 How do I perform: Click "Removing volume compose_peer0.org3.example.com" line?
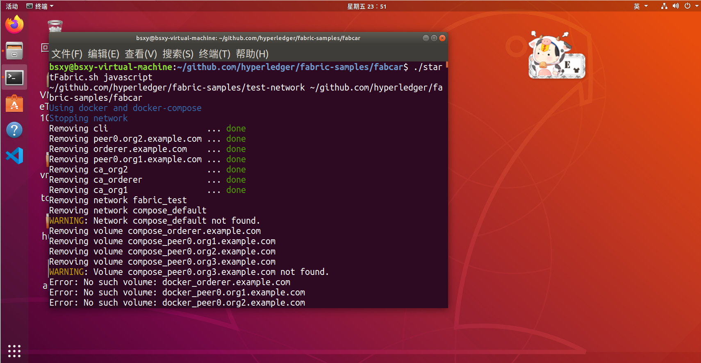(x=162, y=261)
